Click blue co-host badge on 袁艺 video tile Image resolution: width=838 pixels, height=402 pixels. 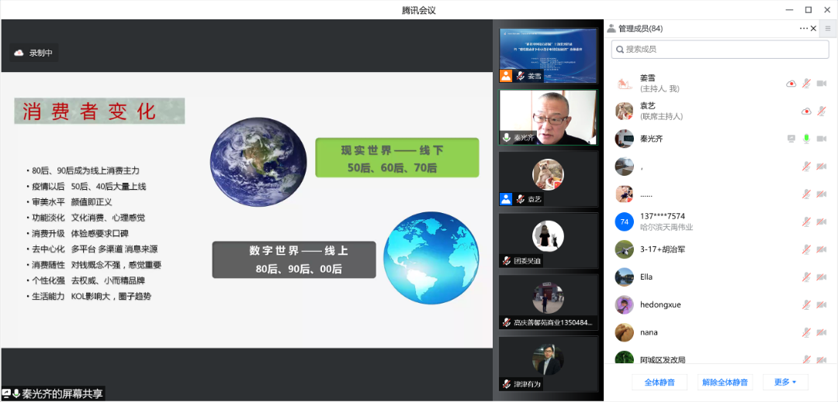pos(506,199)
